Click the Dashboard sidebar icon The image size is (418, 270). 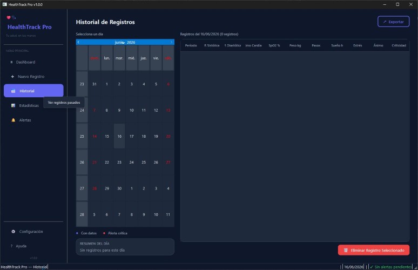(x=11, y=62)
